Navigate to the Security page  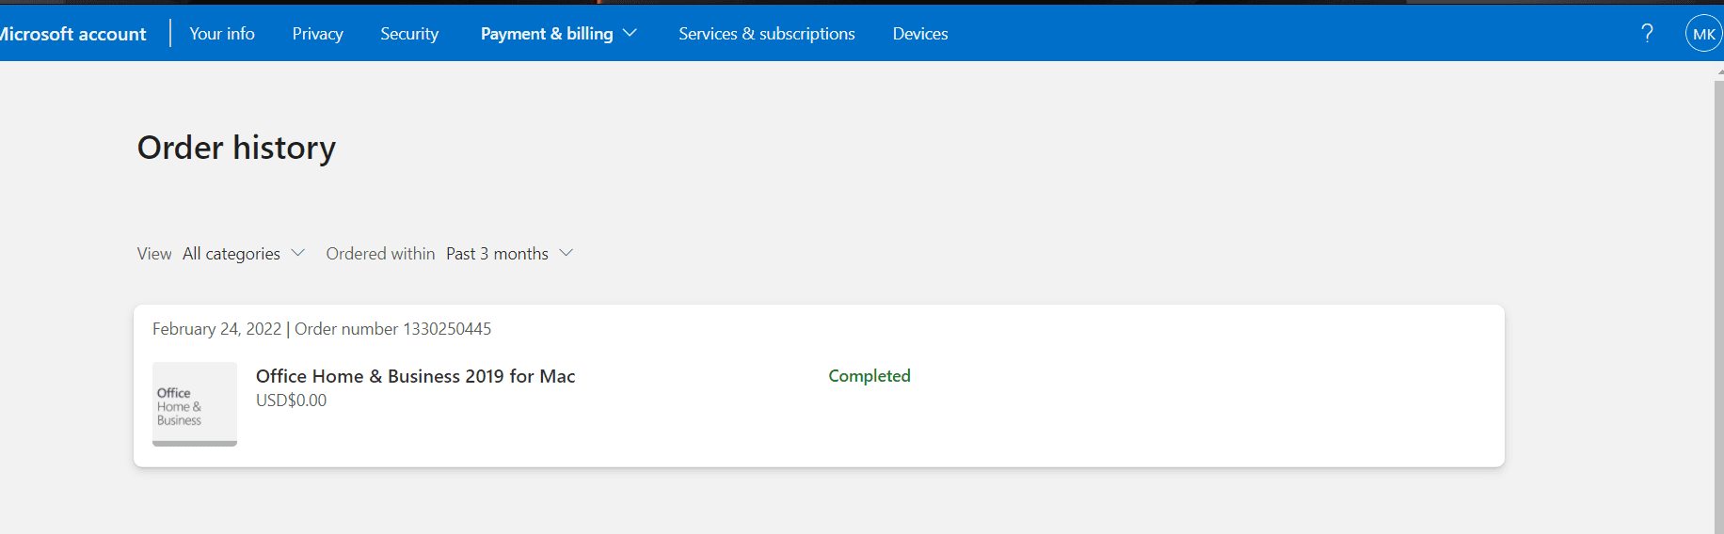pos(409,34)
